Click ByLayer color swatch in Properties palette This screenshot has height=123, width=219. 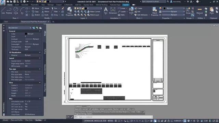pyautogui.click(x=26, y=34)
